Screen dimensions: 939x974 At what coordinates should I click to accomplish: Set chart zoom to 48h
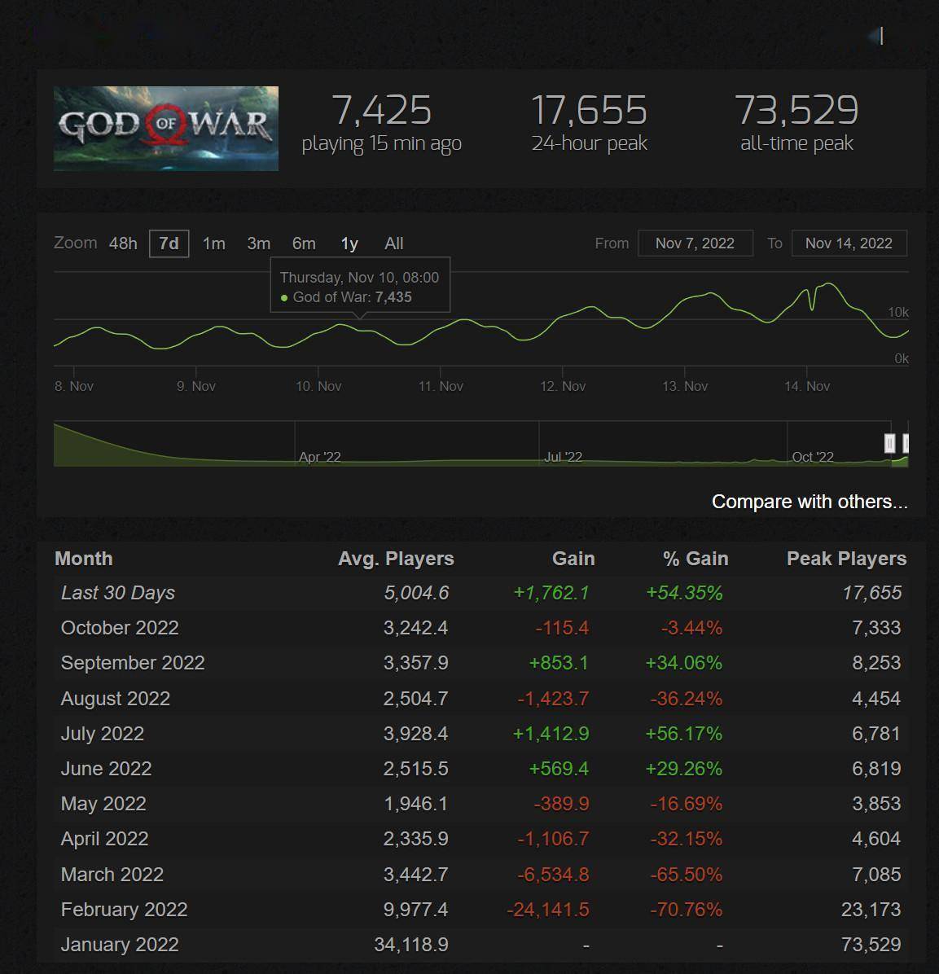point(123,243)
